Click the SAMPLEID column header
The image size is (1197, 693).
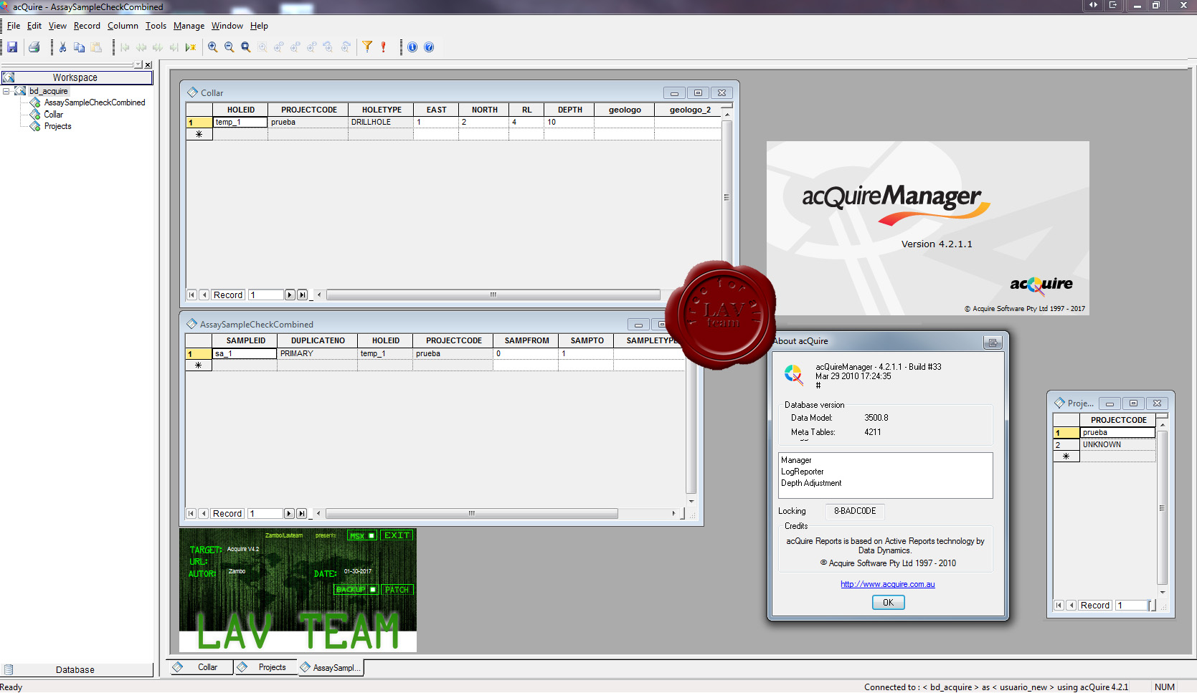[245, 340]
